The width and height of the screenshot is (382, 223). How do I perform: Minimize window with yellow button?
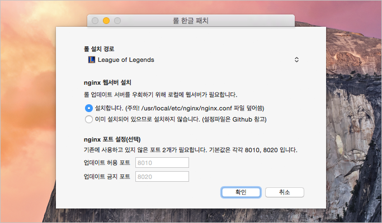pos(106,21)
